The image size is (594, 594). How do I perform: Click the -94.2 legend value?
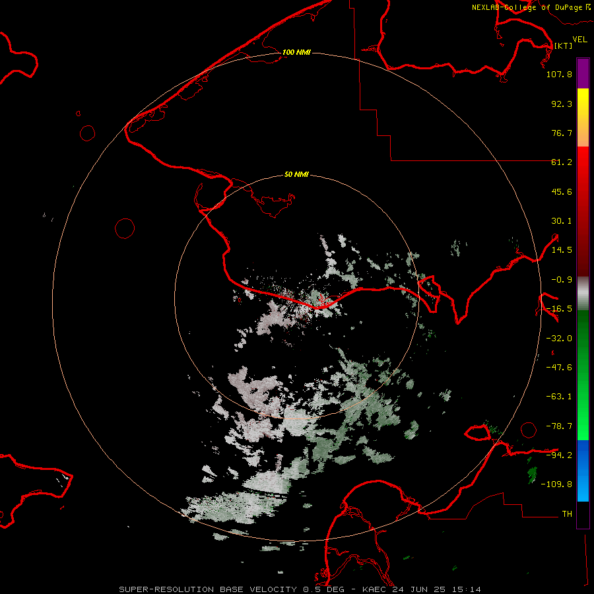559,455
